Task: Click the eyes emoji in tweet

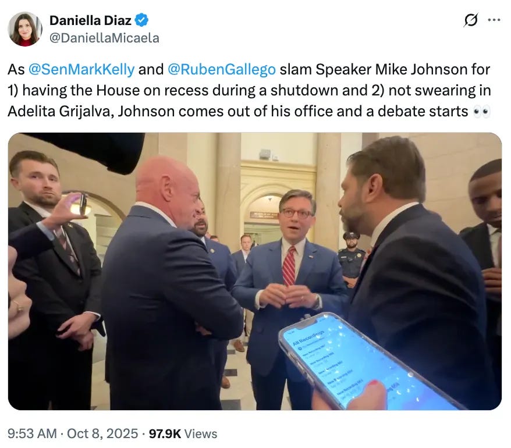Action: [481, 112]
